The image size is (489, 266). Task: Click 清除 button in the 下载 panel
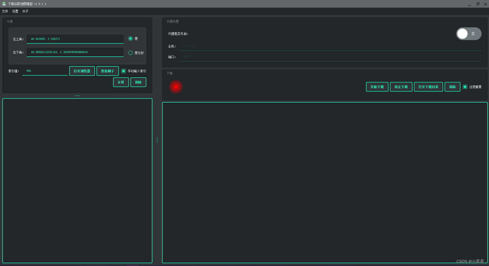[452, 87]
